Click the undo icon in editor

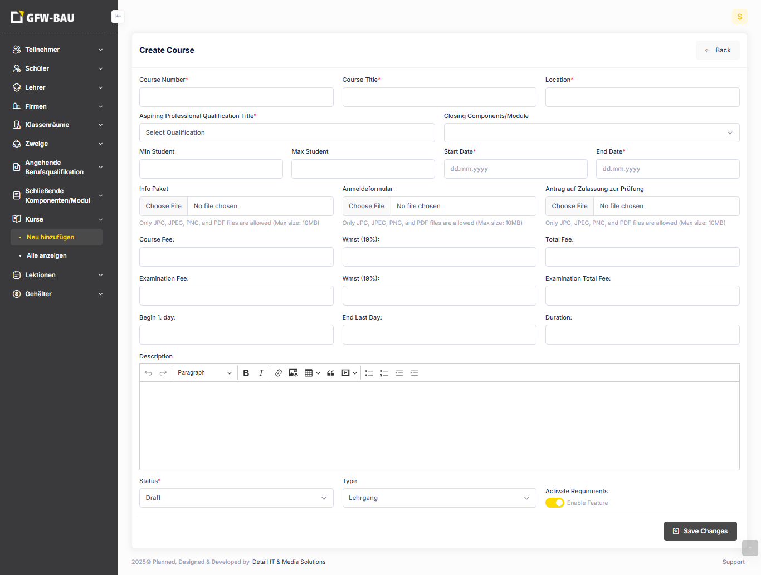coord(148,373)
